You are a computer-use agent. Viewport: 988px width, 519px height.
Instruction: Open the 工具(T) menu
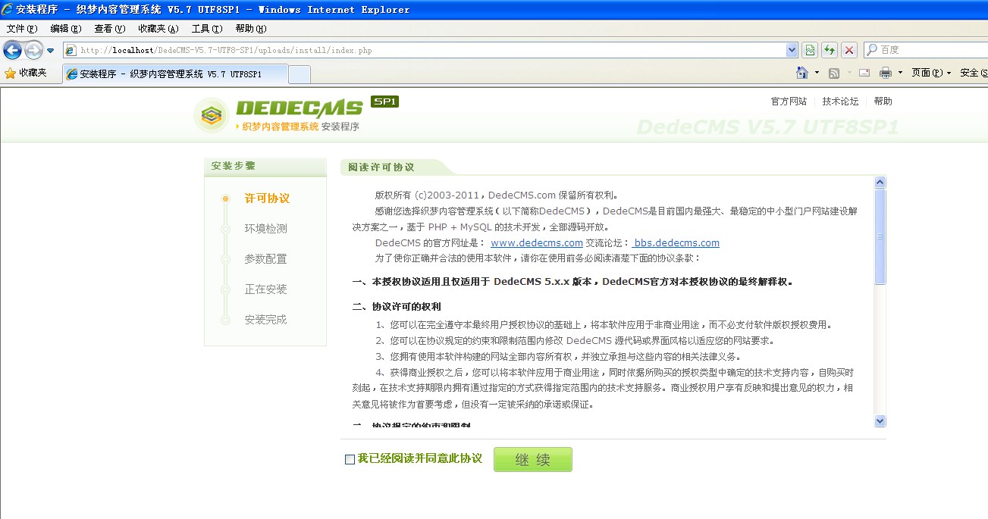pyautogui.click(x=207, y=29)
